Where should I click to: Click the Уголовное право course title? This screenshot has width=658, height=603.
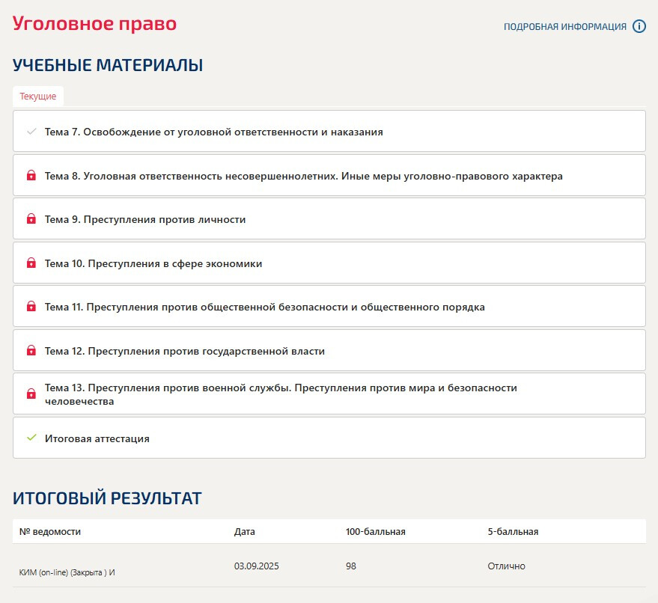pyautogui.click(x=94, y=23)
